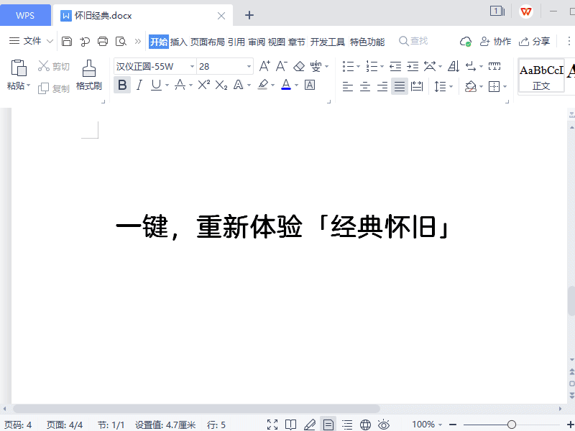Switch to the 插入 ribbon tab
This screenshot has width=575, height=431.
(180, 42)
